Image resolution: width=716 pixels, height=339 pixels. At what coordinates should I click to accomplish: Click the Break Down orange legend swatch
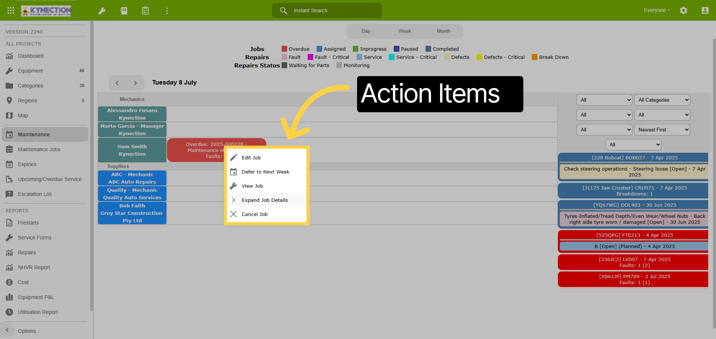[534, 57]
